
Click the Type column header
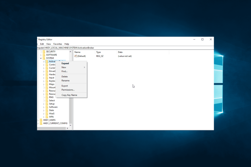click(106, 52)
